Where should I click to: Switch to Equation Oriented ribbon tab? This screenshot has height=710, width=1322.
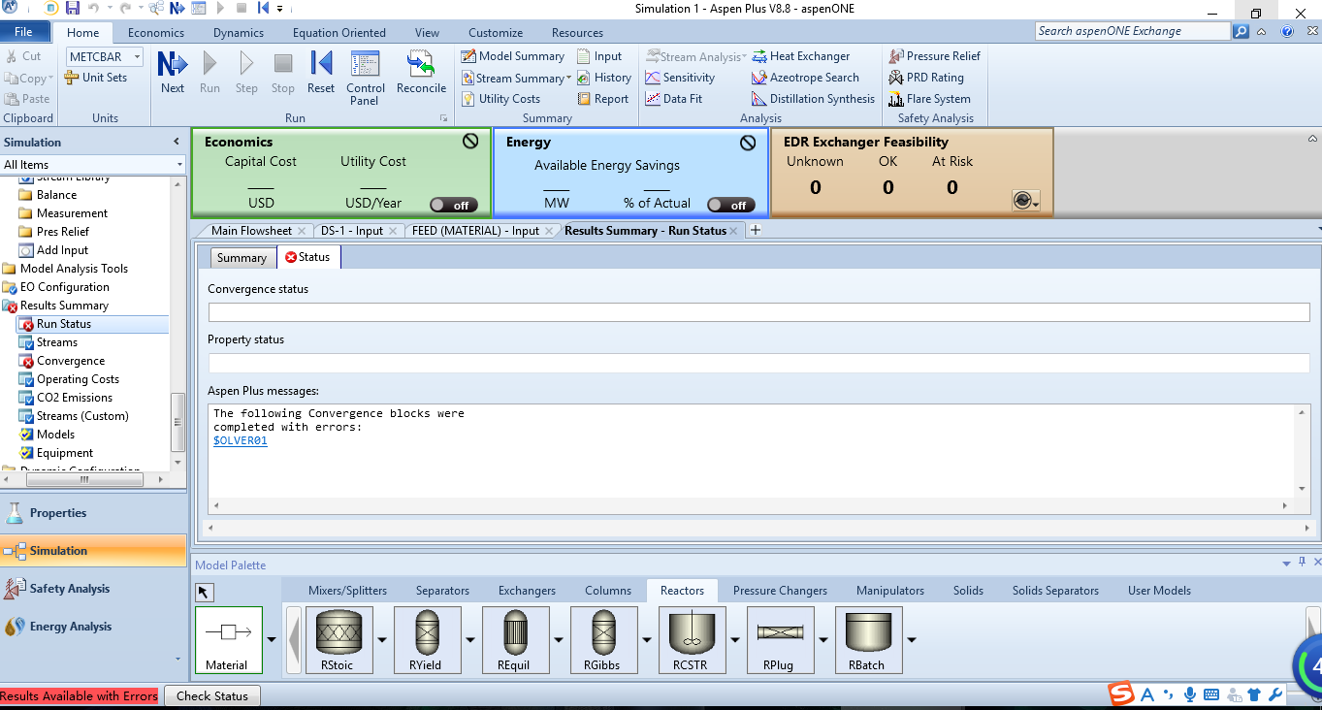pyautogui.click(x=339, y=32)
